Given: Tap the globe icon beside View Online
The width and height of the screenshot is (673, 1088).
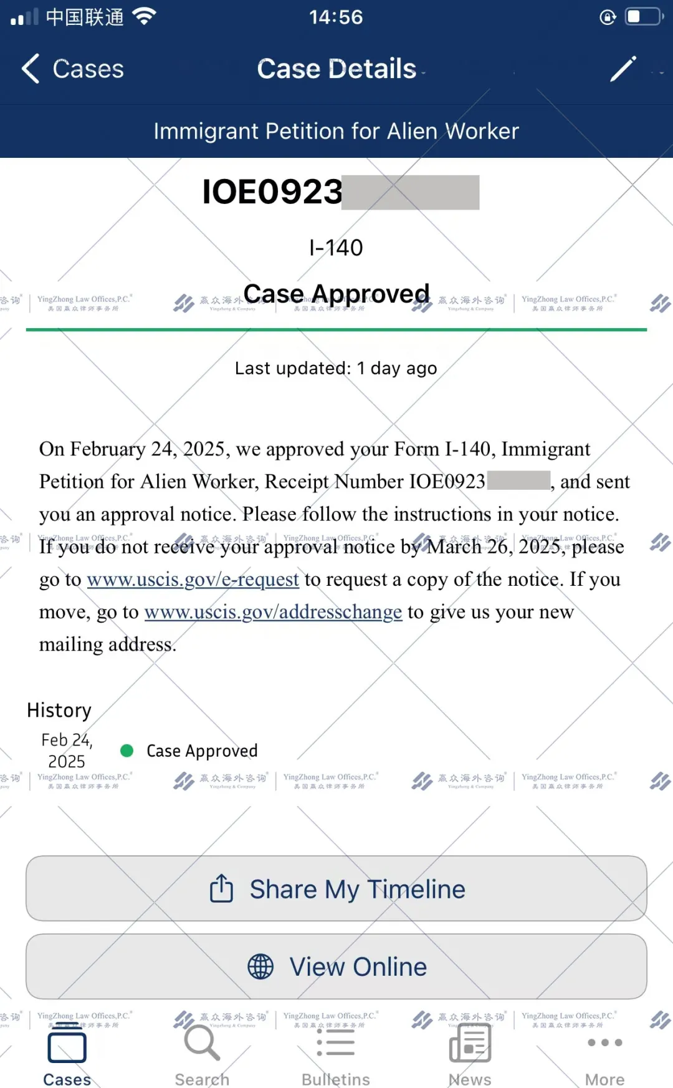Looking at the screenshot, I should point(260,966).
